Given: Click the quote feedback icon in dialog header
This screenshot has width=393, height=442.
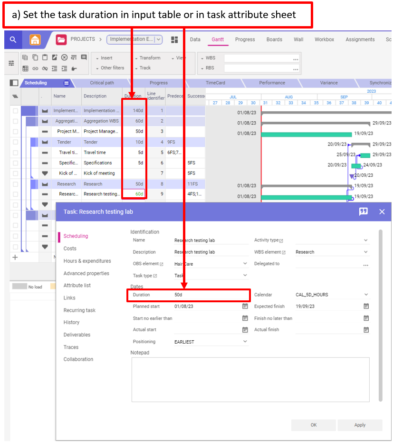Looking at the screenshot, I should [x=364, y=212].
